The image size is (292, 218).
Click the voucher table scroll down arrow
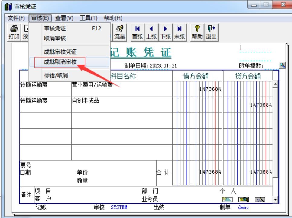click(x=275, y=200)
